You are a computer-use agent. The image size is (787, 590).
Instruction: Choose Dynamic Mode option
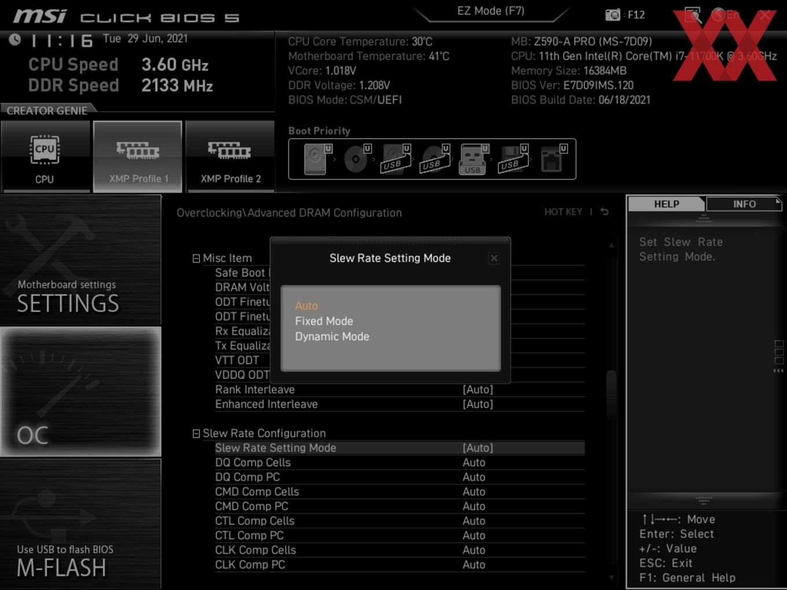tap(332, 337)
